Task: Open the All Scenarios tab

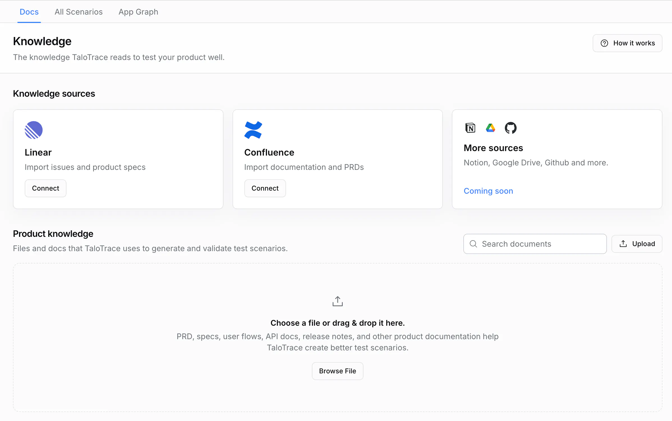Action: tap(79, 12)
